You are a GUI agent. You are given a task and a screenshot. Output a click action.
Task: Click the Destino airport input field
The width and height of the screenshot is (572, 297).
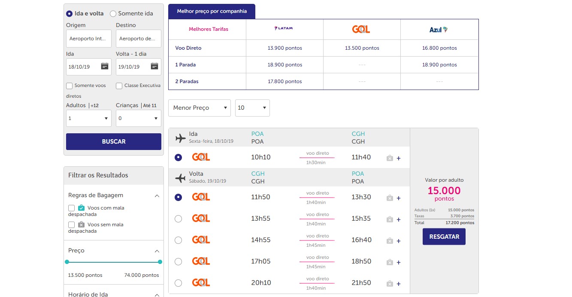139,39
